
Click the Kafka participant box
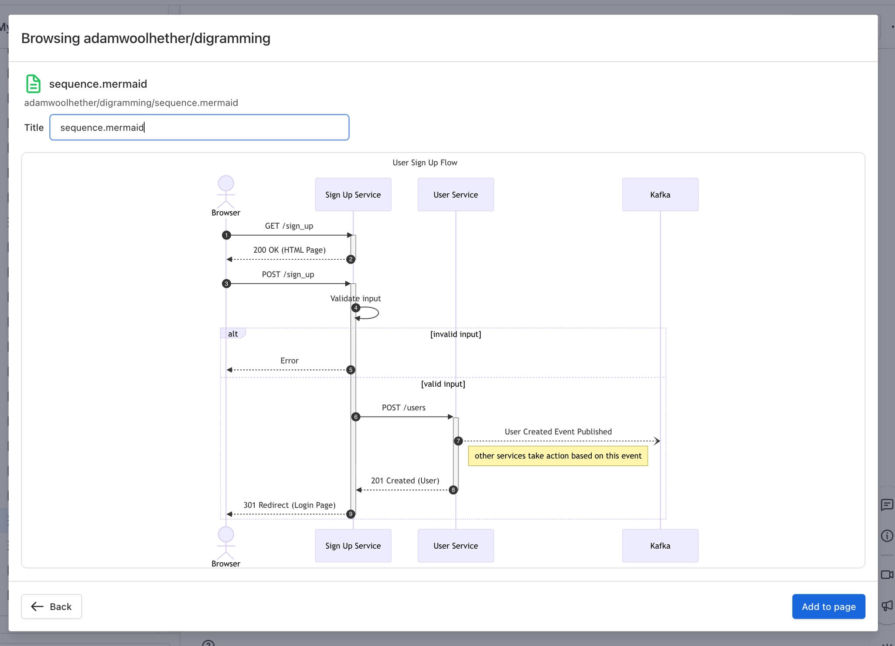pos(660,194)
